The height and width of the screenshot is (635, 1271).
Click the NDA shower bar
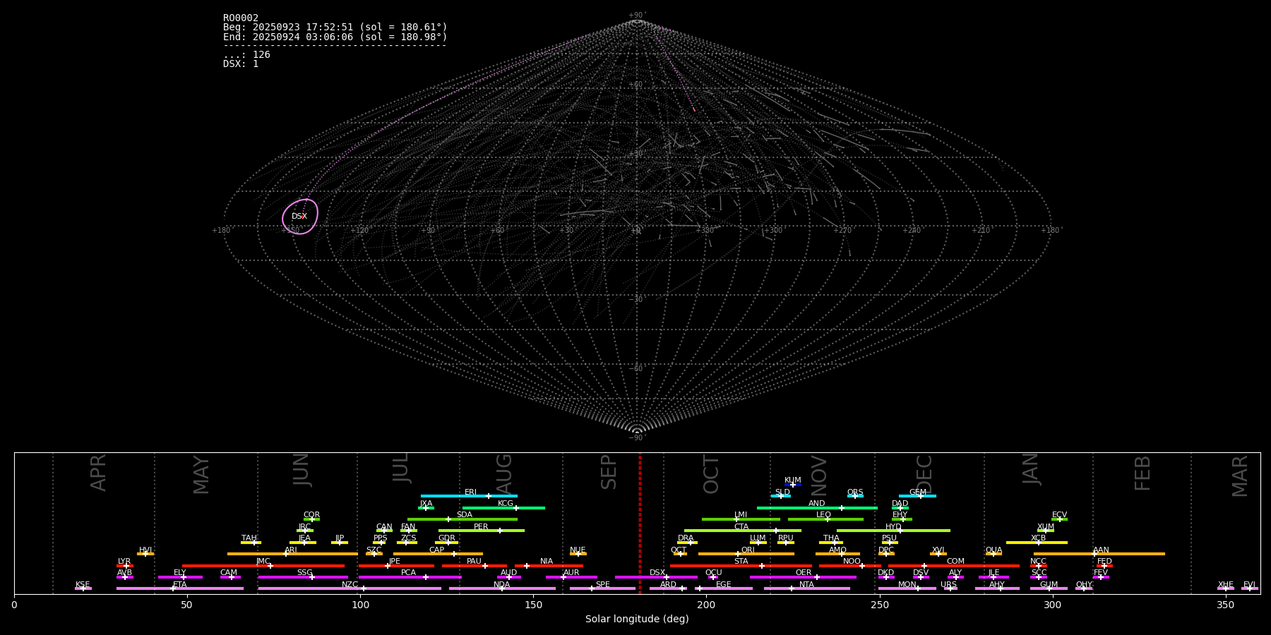point(502,588)
